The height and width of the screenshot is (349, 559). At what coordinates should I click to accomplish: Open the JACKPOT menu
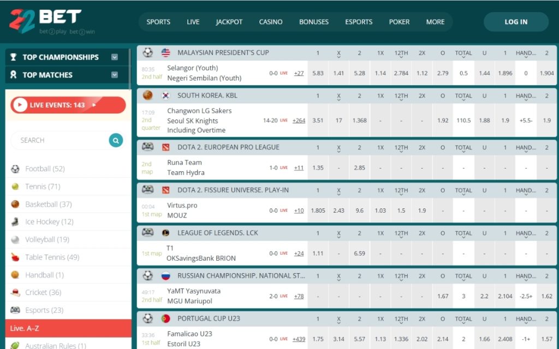(x=229, y=22)
